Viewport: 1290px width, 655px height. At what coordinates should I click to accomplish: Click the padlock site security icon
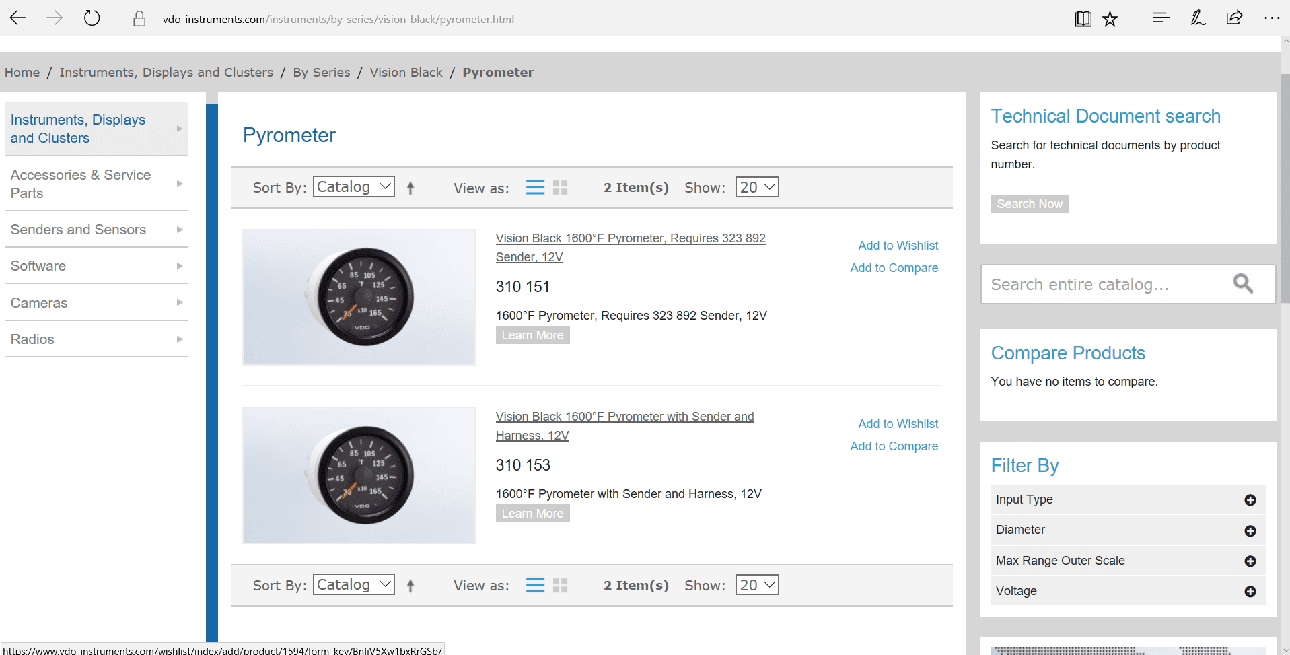pyautogui.click(x=139, y=19)
